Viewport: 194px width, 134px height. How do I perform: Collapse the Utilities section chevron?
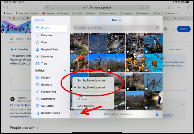pyautogui.click(x=65, y=71)
